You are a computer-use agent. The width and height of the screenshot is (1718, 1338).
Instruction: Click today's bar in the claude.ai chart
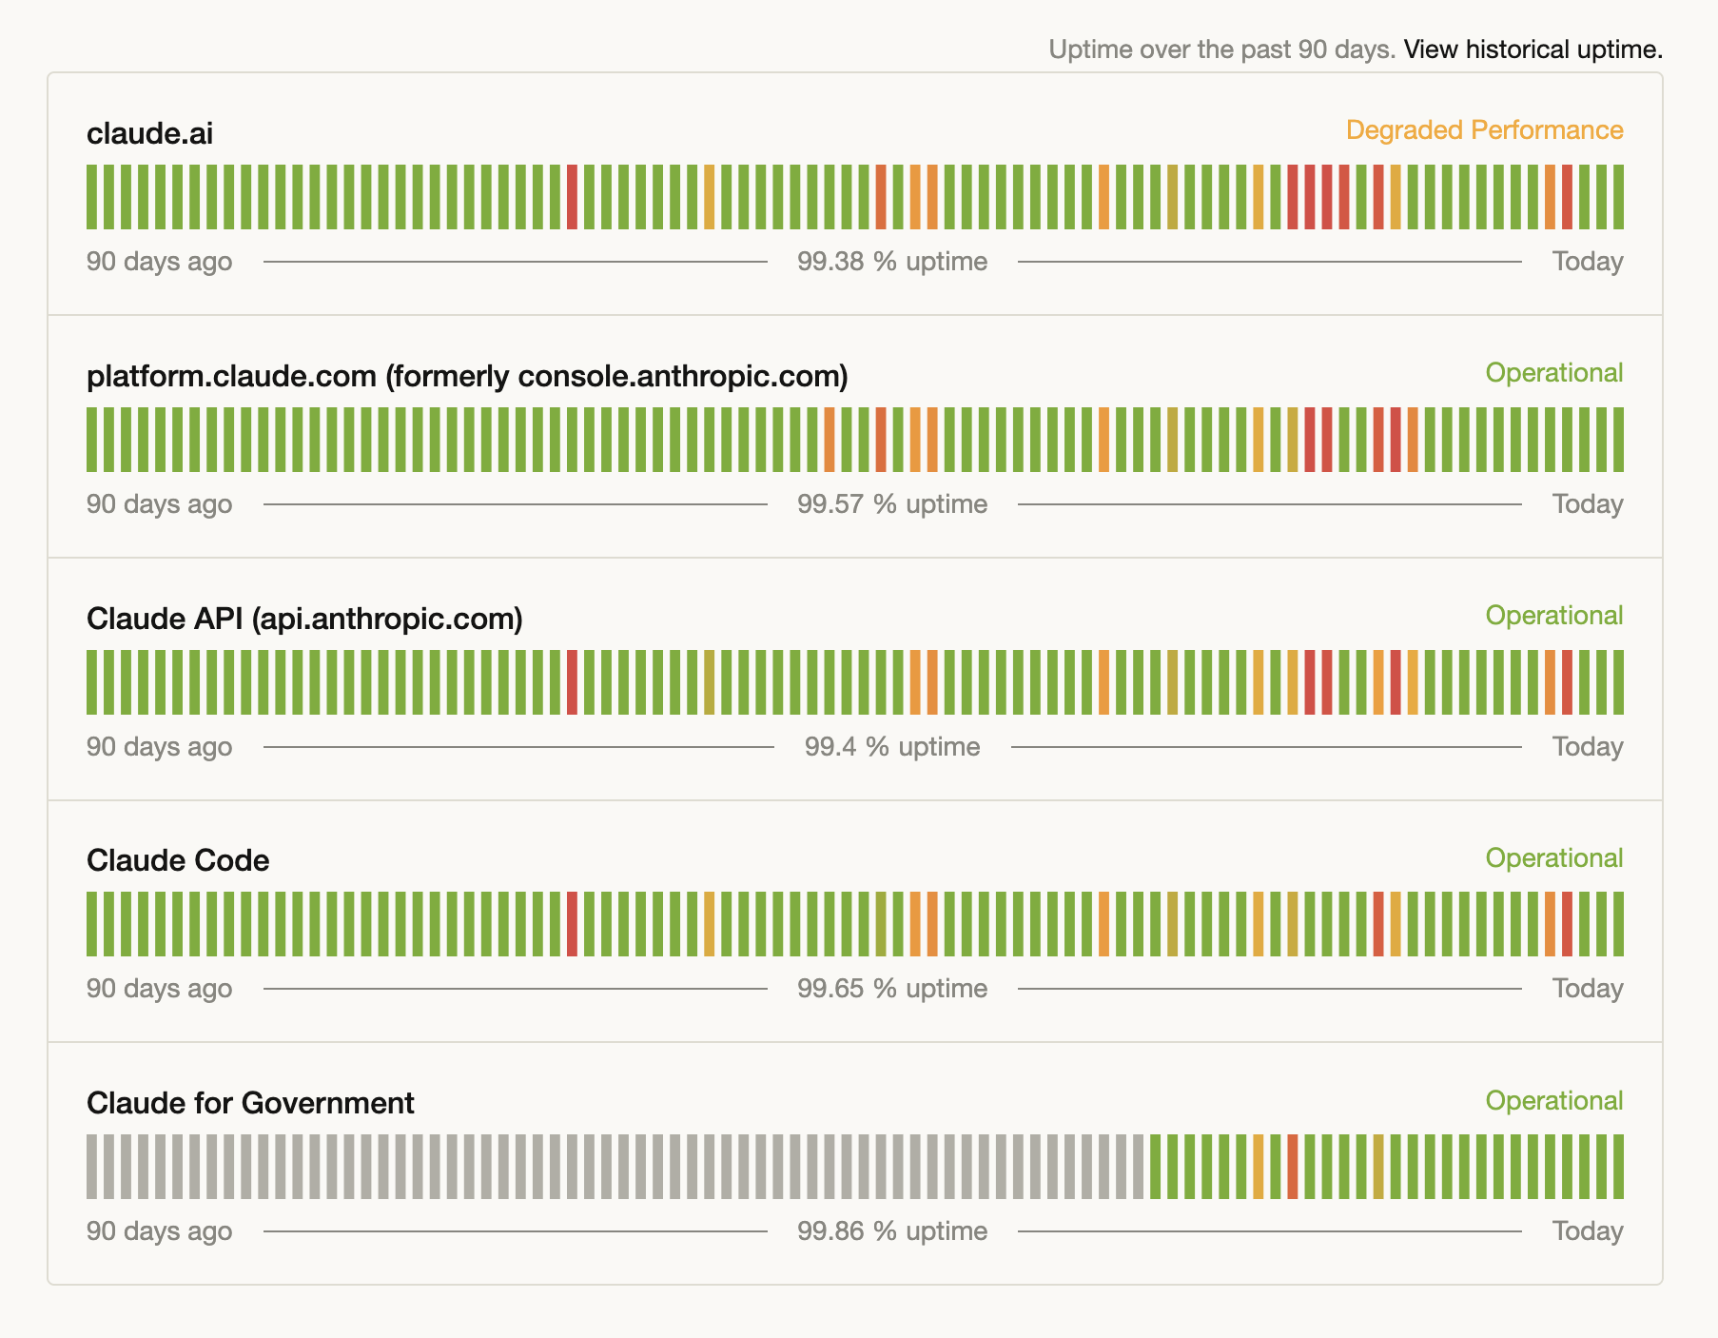[x=1617, y=198]
